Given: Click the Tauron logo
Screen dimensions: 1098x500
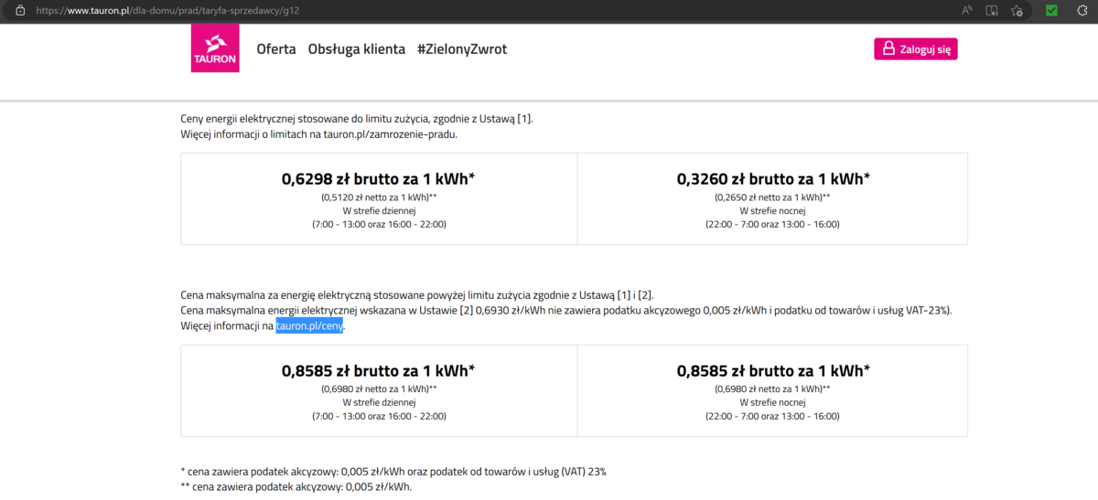Looking at the screenshot, I should point(215,48).
